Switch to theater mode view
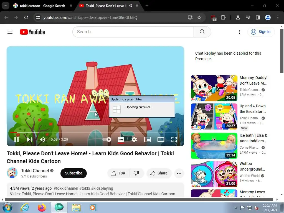This screenshot has height=213, width=284. (161, 139)
